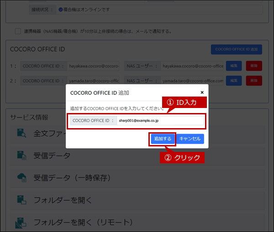Select the hayakawa.cocoro COCORO OFFICE ID field
274x232 pixels.
coord(93,66)
